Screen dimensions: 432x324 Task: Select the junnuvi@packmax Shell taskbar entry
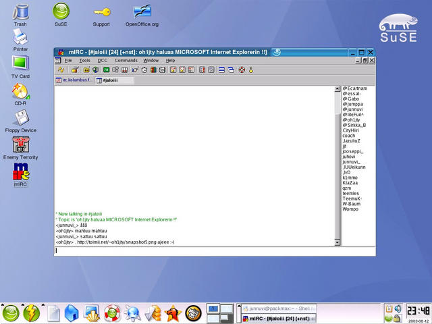click(x=279, y=308)
